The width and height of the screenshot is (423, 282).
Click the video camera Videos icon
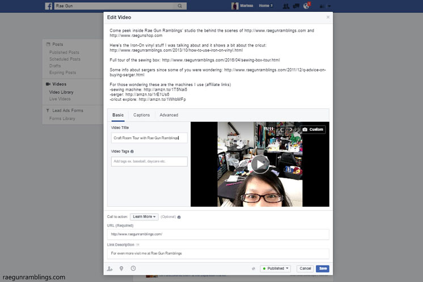[48, 84]
